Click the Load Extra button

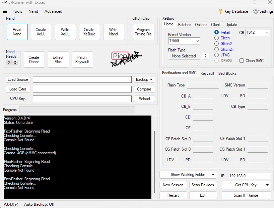point(18,89)
